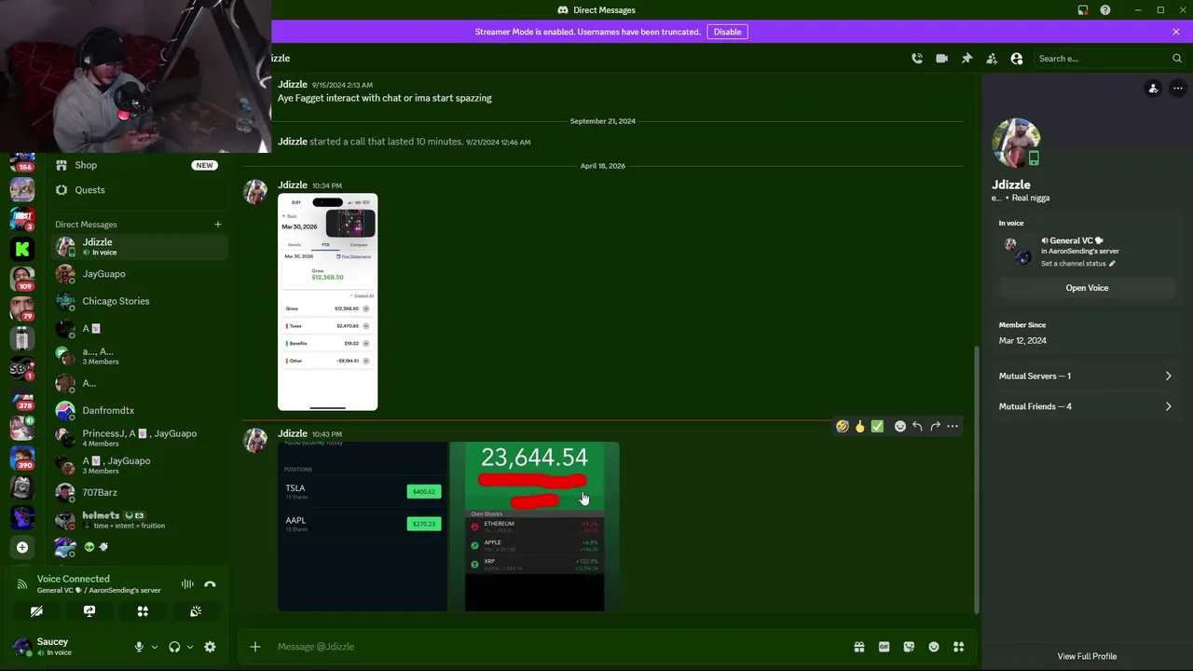Start a video call from header

click(x=942, y=58)
